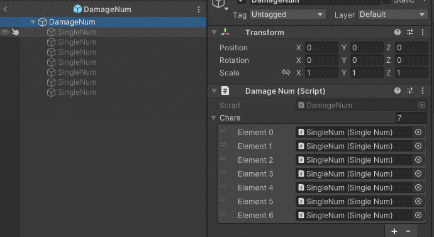Click the drag handle of Element 0
The image size is (434, 237).
(223, 131)
